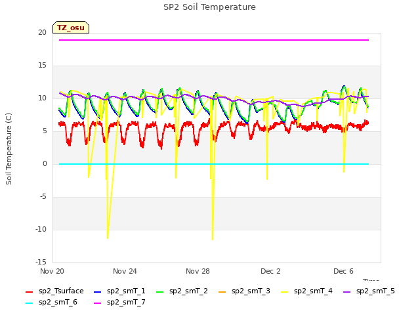
Task: Click the TZ_osu annotation label
Action: coord(71,28)
